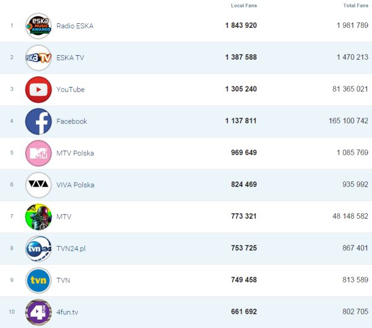372x328 pixels.
Task: Open the 4fun.tv name link
Action: point(68,312)
